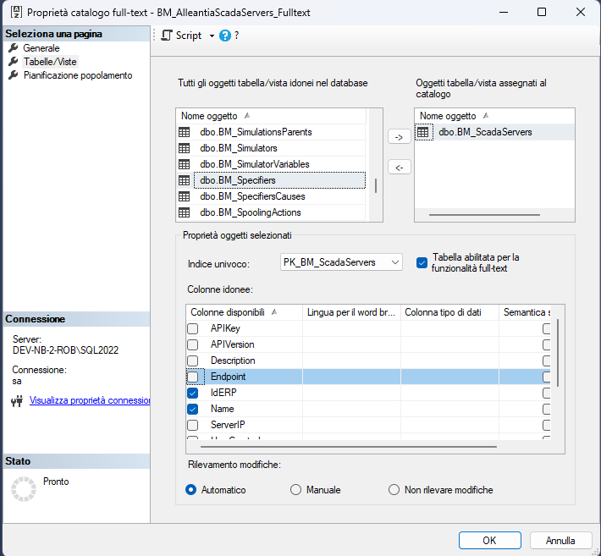Toggle the Semantica checkbox for Name row
The width and height of the screenshot is (601, 556).
pyautogui.click(x=547, y=410)
